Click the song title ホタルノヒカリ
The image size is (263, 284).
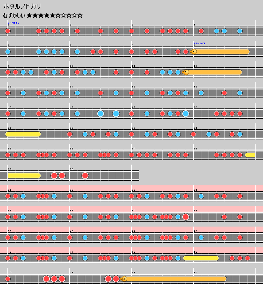coord(22,6)
